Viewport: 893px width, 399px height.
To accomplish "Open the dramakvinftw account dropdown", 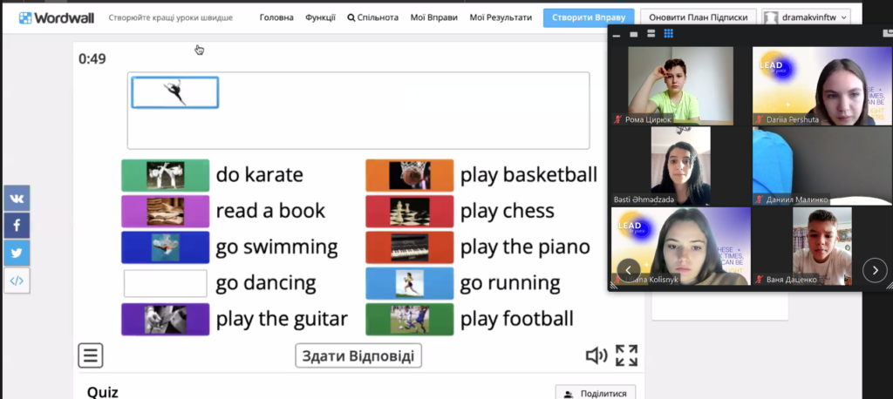I will coord(806,17).
